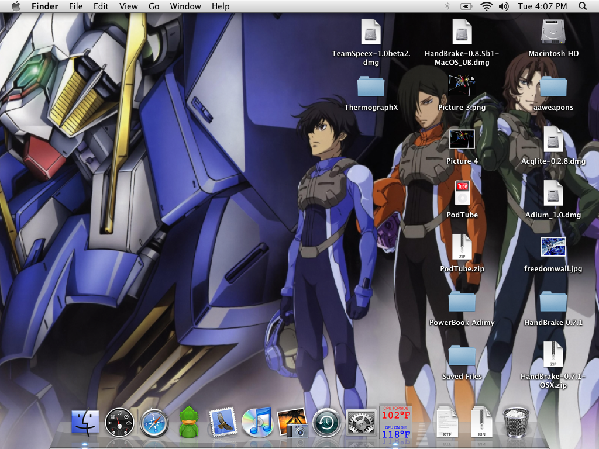The height and width of the screenshot is (449, 599).
Task: Select the PowerBook Adimy folder
Action: pos(462,302)
